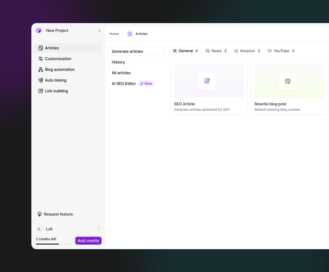Click the Blog automation icon
329x272 pixels.
(x=41, y=70)
